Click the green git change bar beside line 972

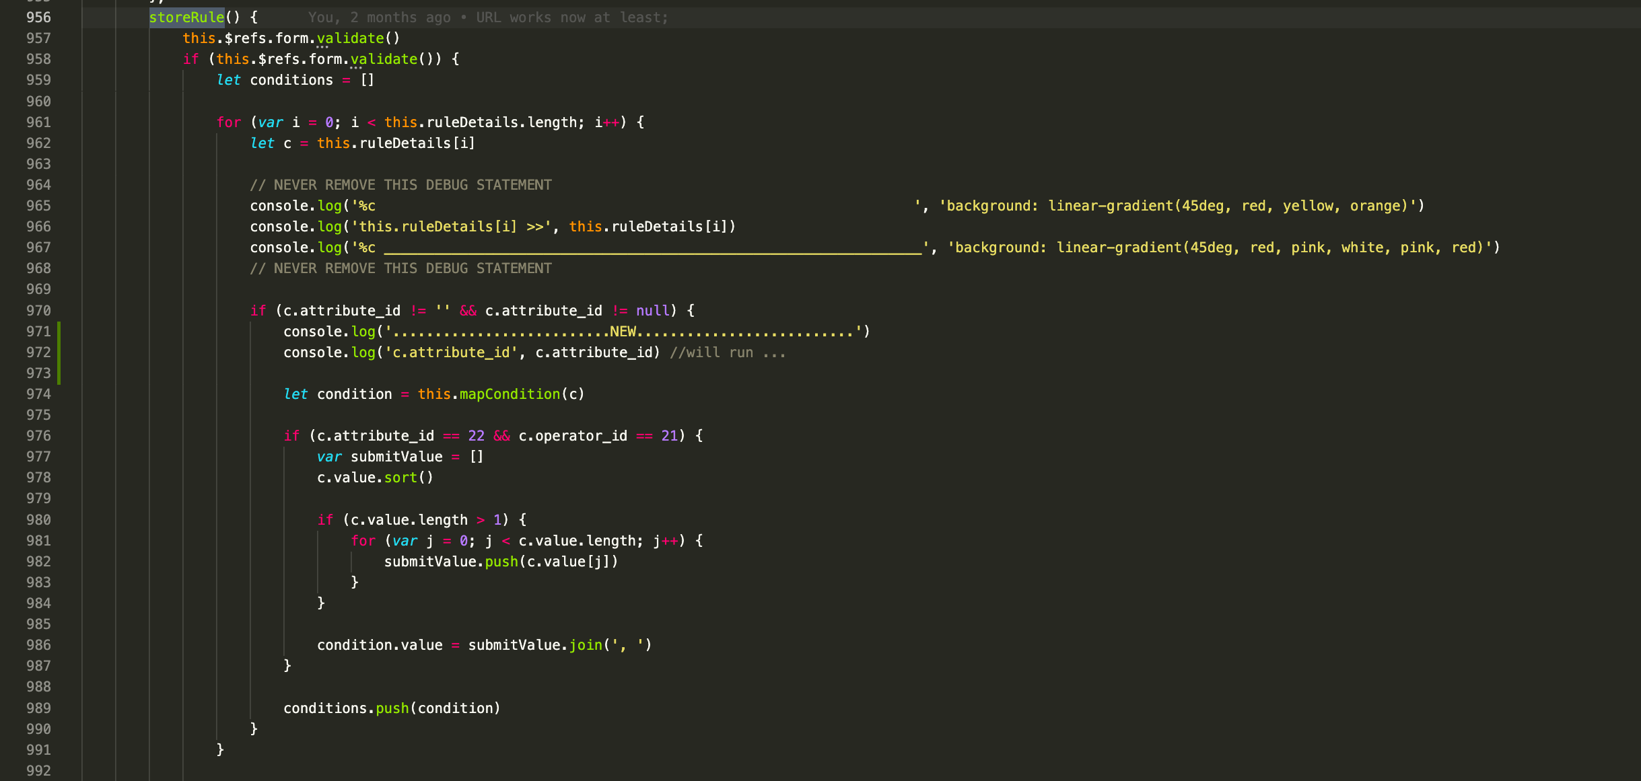[59, 352]
